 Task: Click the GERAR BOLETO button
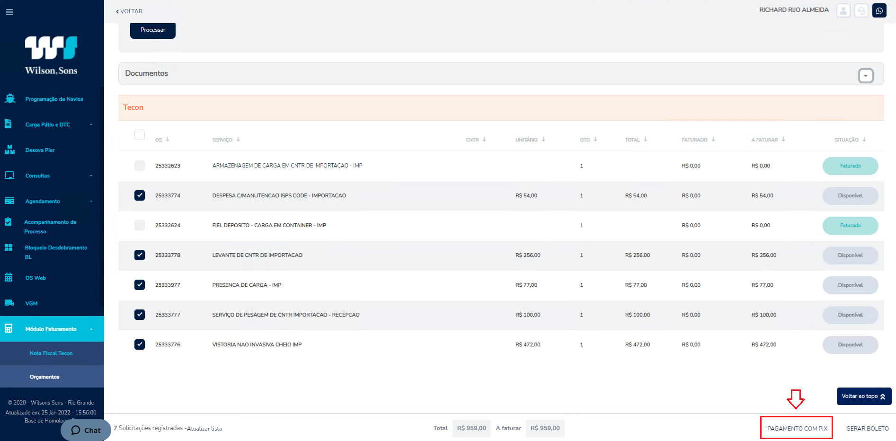pos(867,428)
